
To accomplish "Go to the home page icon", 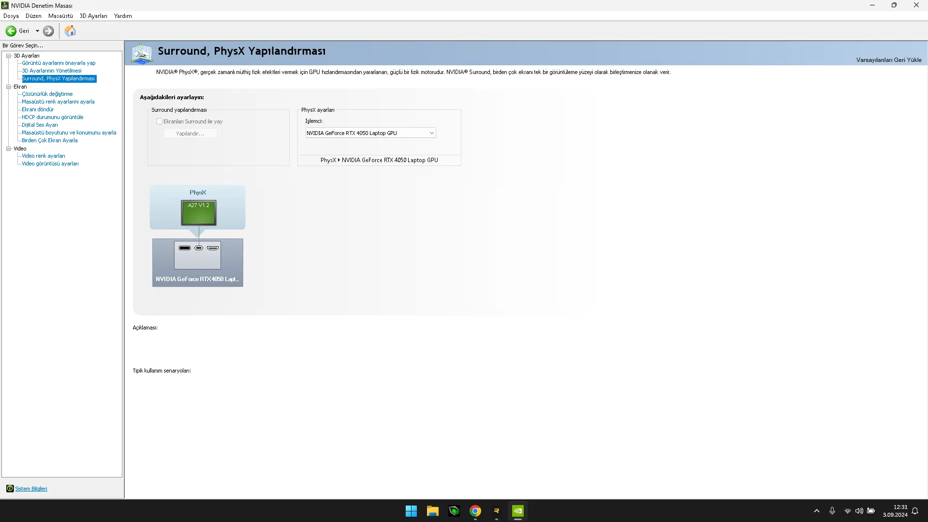I will click(x=70, y=31).
